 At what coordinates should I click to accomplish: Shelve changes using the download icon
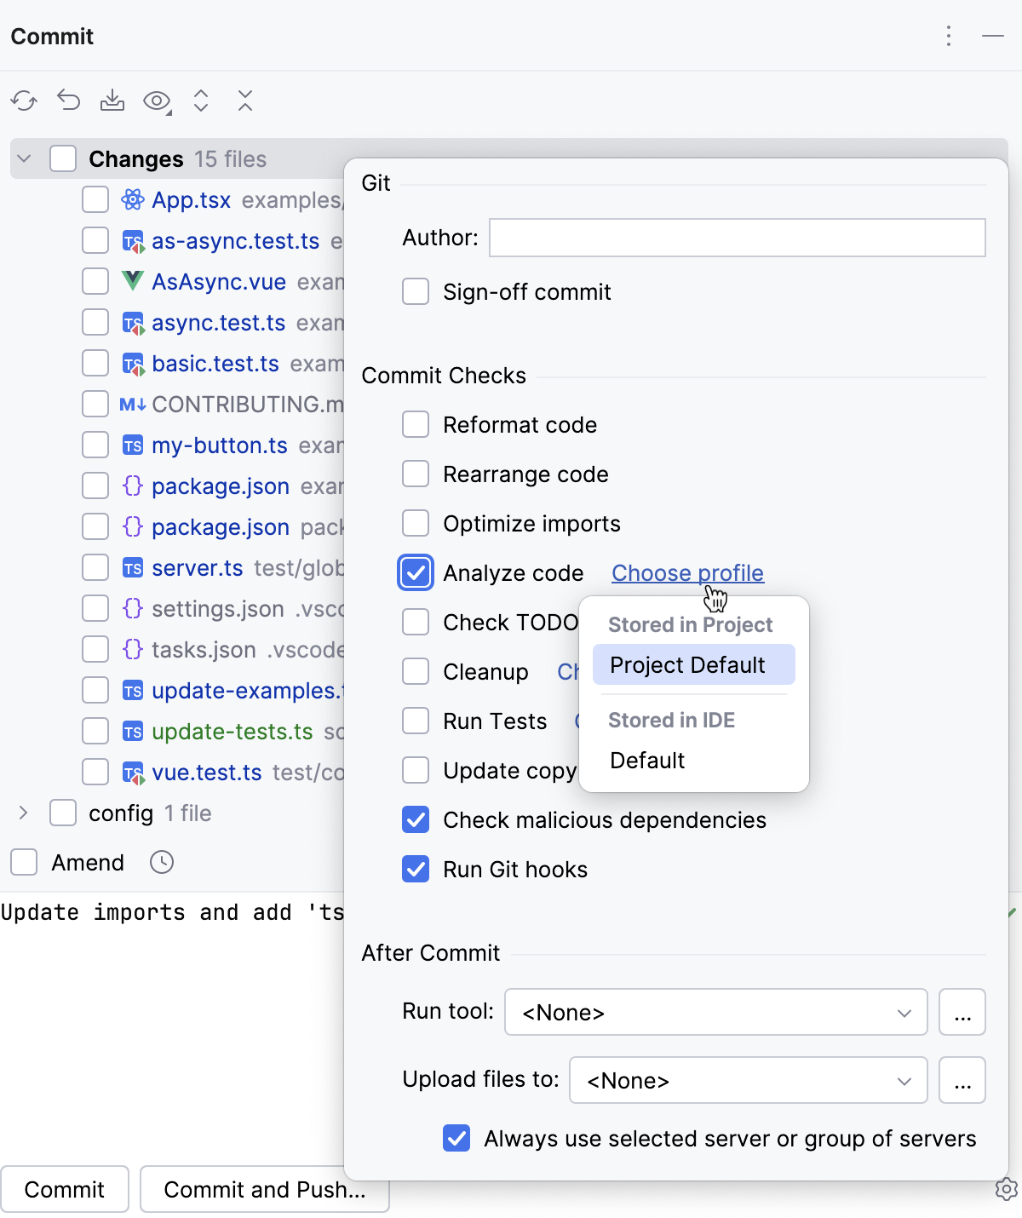[x=113, y=101]
